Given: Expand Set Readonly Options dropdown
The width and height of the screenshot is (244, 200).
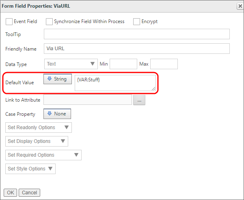Looking at the screenshot, I should (39, 128).
